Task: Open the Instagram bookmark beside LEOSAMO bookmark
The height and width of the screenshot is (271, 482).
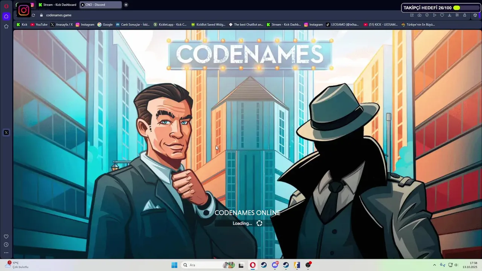Action: (x=313, y=24)
